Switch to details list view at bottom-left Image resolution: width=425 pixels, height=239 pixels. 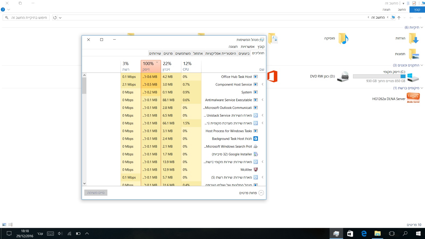pyautogui.click(x=10, y=225)
